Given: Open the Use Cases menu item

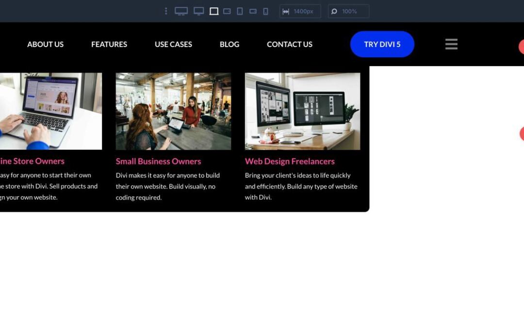Looking at the screenshot, I should click(173, 44).
